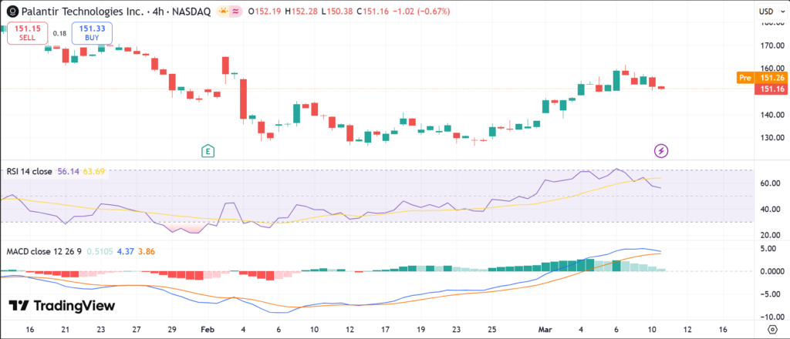The image size is (790, 339).
Task: Click the TradingView logo
Action: [62, 306]
